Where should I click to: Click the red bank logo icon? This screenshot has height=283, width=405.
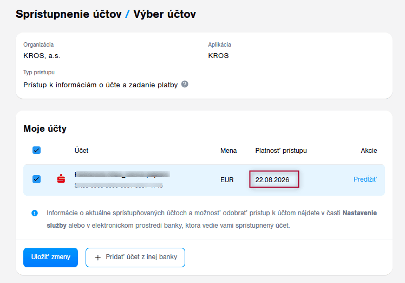point(61,179)
